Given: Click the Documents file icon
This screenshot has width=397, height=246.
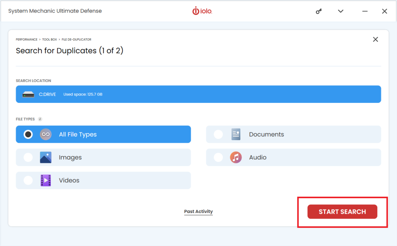Looking at the screenshot, I should click(236, 134).
